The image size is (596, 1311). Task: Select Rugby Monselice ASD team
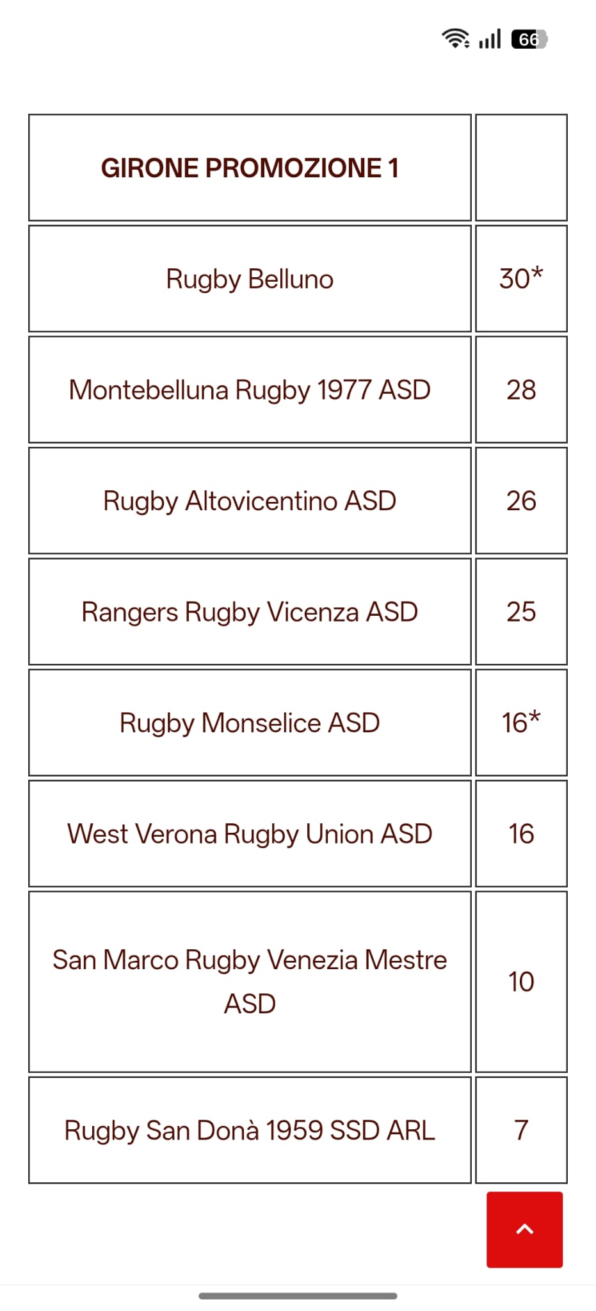[x=250, y=723]
